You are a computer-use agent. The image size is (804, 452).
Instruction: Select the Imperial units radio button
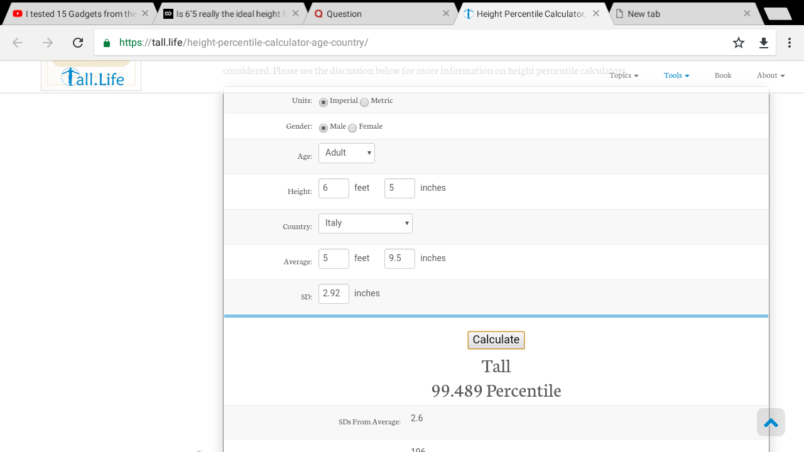click(x=323, y=102)
